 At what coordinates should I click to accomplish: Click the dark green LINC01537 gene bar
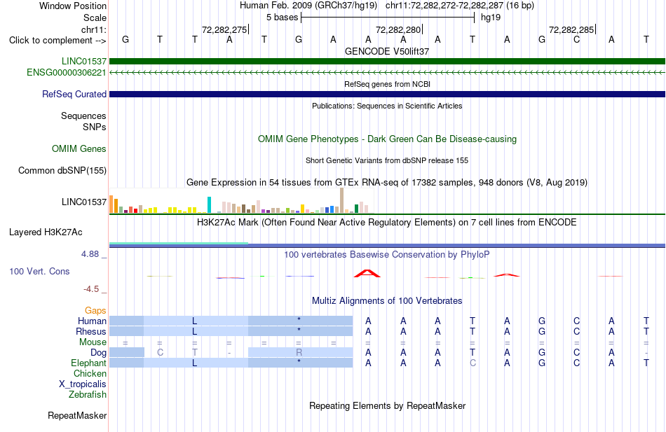[x=387, y=61]
